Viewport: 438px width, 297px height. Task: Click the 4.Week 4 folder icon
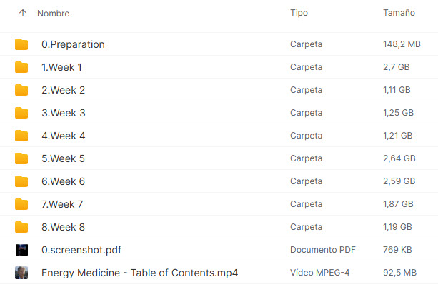pyautogui.click(x=21, y=136)
